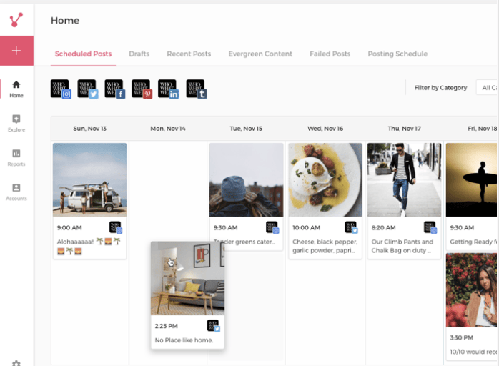The width and height of the screenshot is (499, 366).
Task: Select the Twitter account filter icon
Action: point(87,89)
